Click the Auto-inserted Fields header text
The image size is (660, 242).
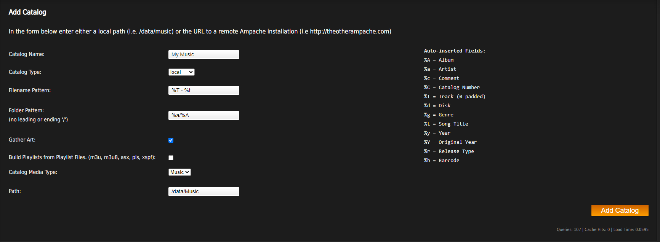click(x=455, y=50)
